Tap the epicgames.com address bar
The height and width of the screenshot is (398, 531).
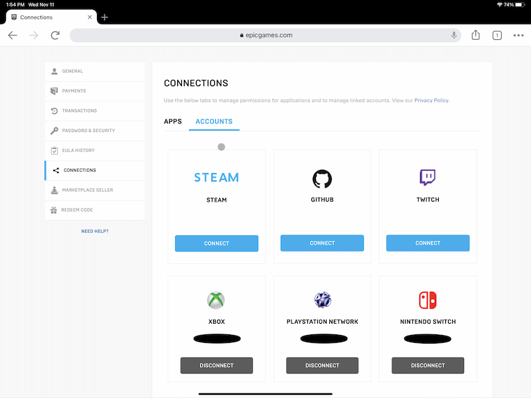tap(265, 35)
